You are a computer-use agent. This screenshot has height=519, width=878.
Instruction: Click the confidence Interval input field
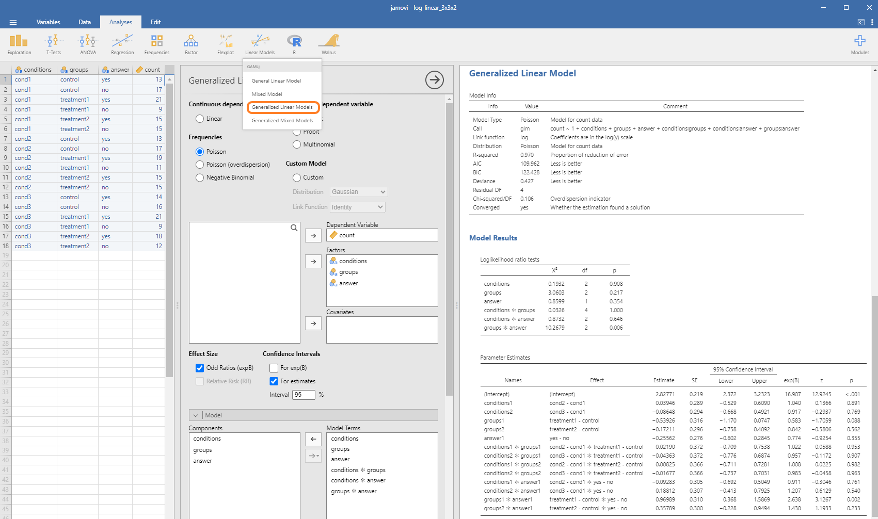304,395
